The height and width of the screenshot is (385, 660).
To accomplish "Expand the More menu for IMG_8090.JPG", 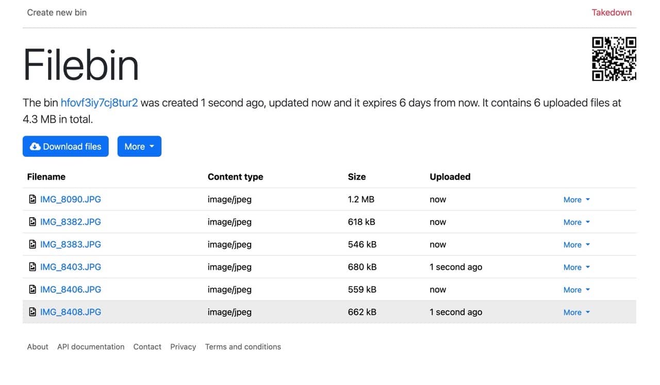I will pyautogui.click(x=576, y=200).
